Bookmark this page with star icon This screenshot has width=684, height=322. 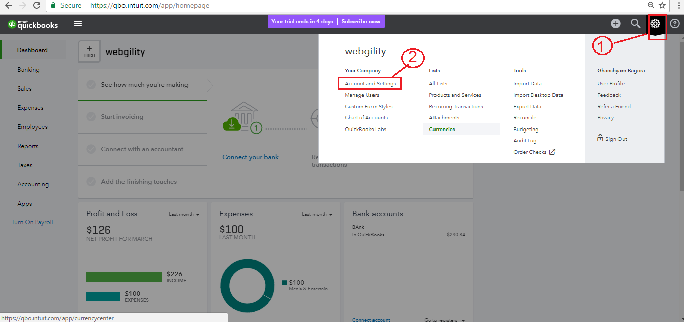pyautogui.click(x=662, y=5)
